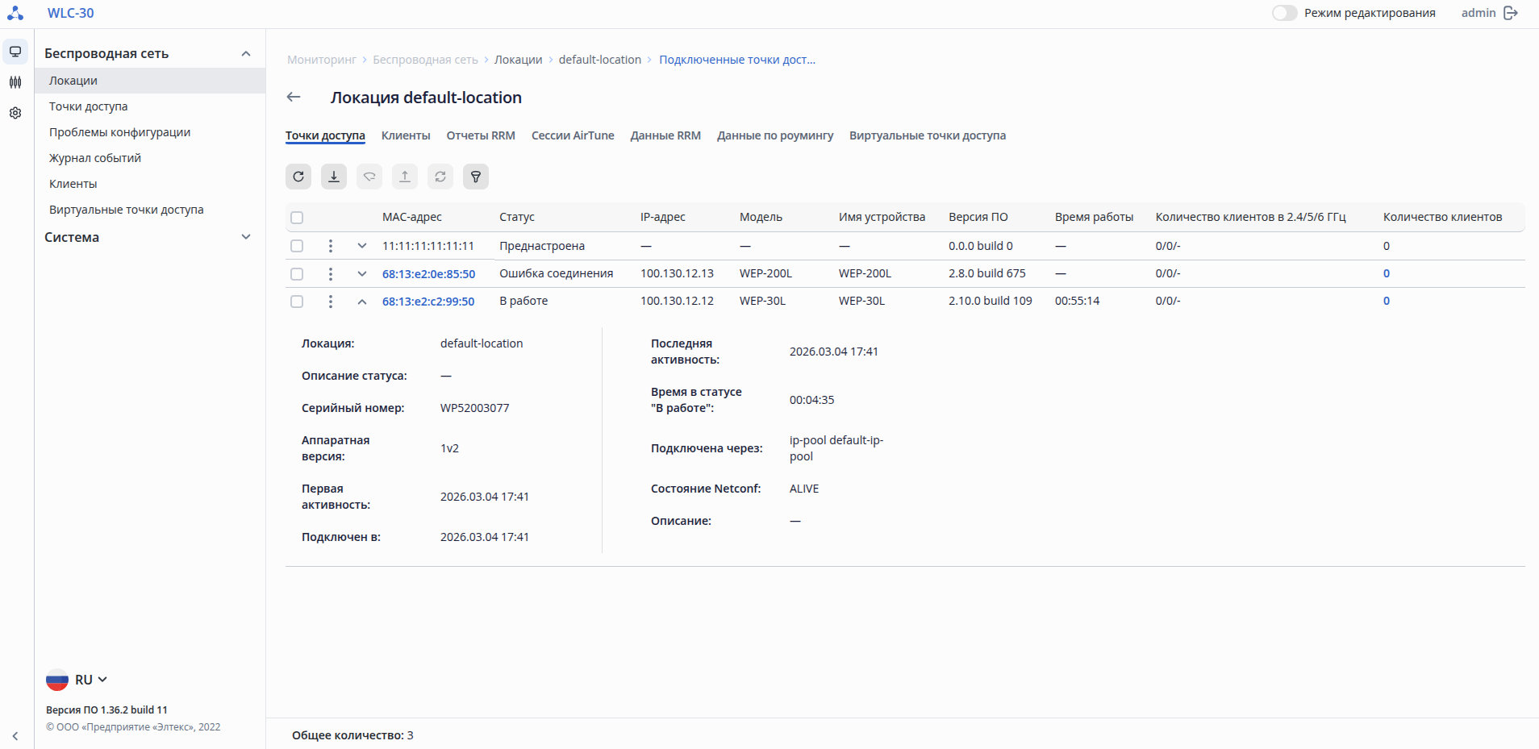Toggle the Режим редактирования switch
Image resolution: width=1539 pixels, height=749 pixels.
1284,13
